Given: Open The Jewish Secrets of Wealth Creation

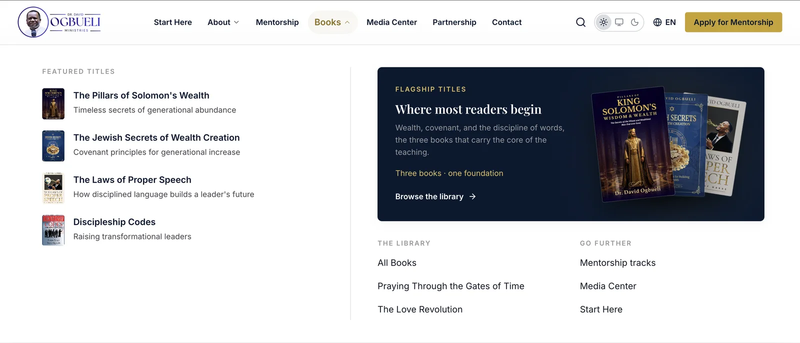Looking at the screenshot, I should click(156, 137).
